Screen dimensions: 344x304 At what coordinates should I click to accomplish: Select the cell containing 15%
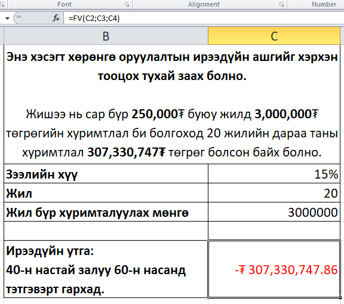tap(274, 174)
